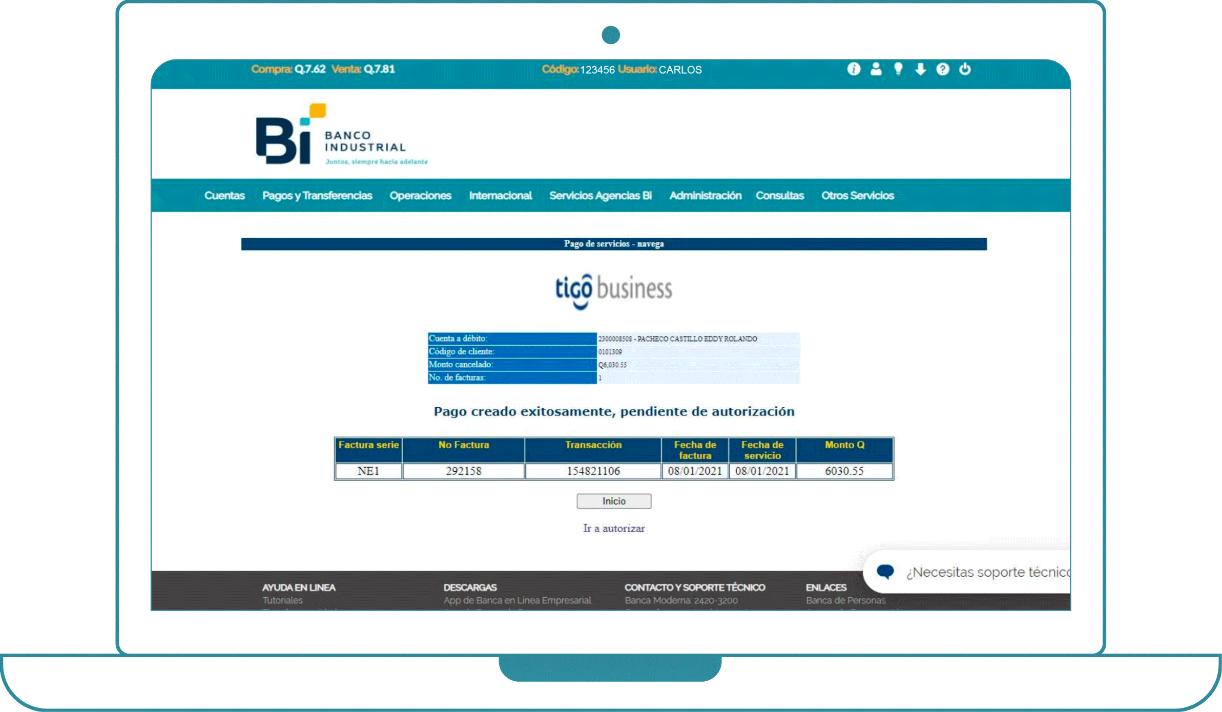Open Otros Servicios menu
1222x712 pixels.
[x=857, y=196]
